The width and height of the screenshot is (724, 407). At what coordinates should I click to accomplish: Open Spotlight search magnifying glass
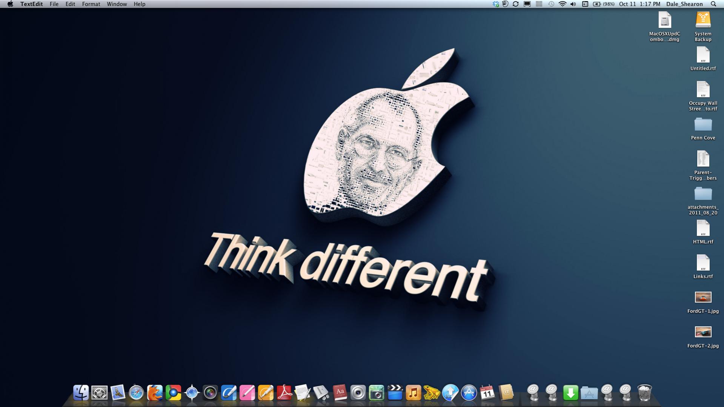pyautogui.click(x=713, y=4)
